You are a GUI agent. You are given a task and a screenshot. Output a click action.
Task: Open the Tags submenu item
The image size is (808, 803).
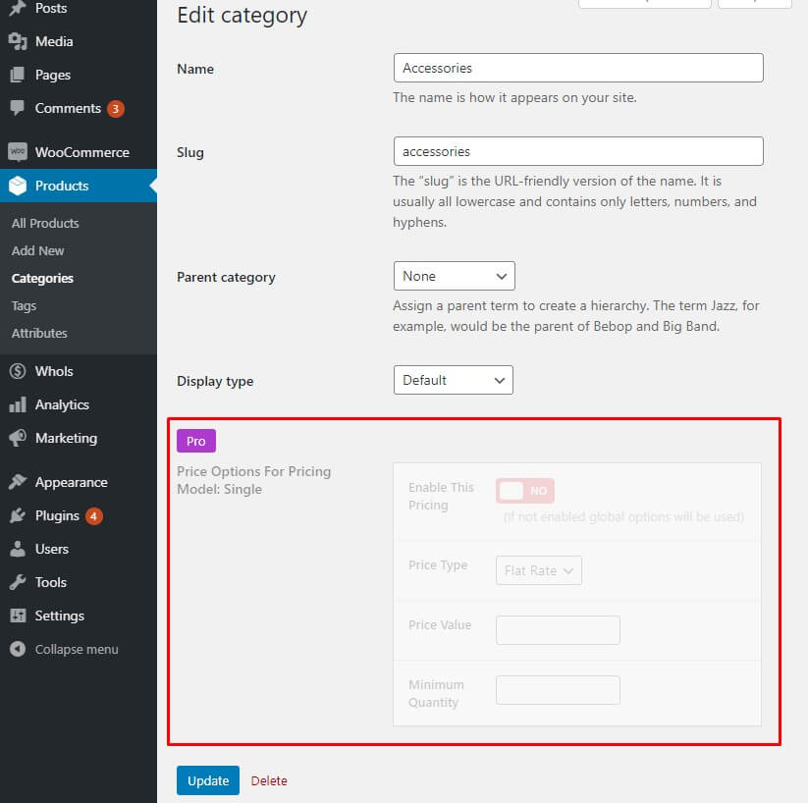pyautogui.click(x=24, y=306)
